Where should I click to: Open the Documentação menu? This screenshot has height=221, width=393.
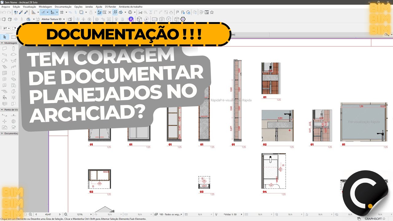tap(63, 6)
